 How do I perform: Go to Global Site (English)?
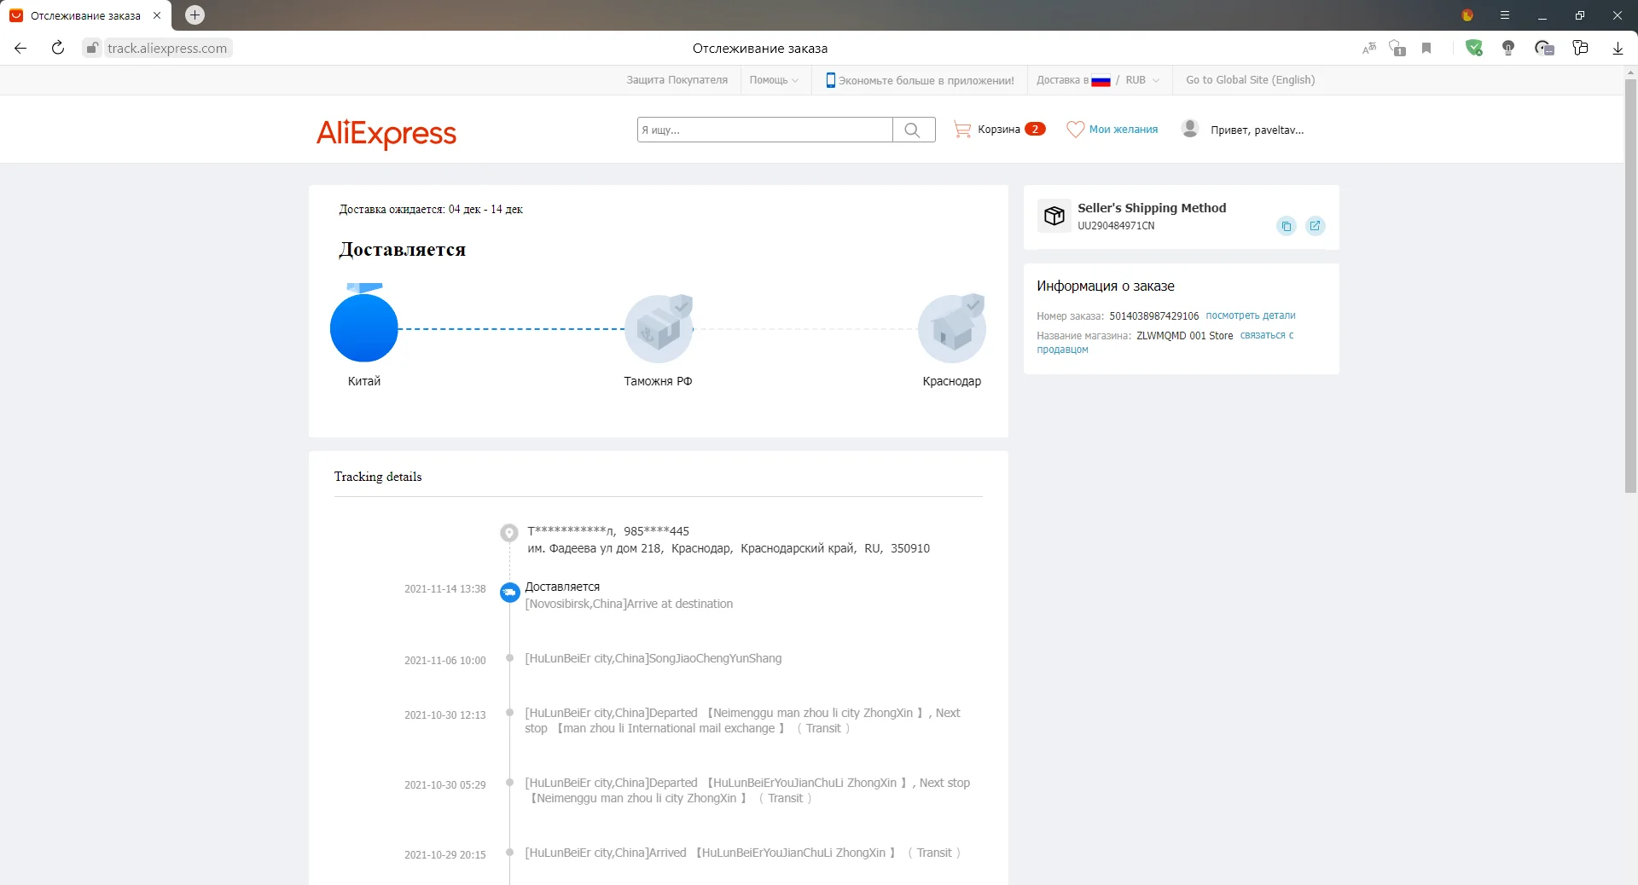pos(1251,80)
